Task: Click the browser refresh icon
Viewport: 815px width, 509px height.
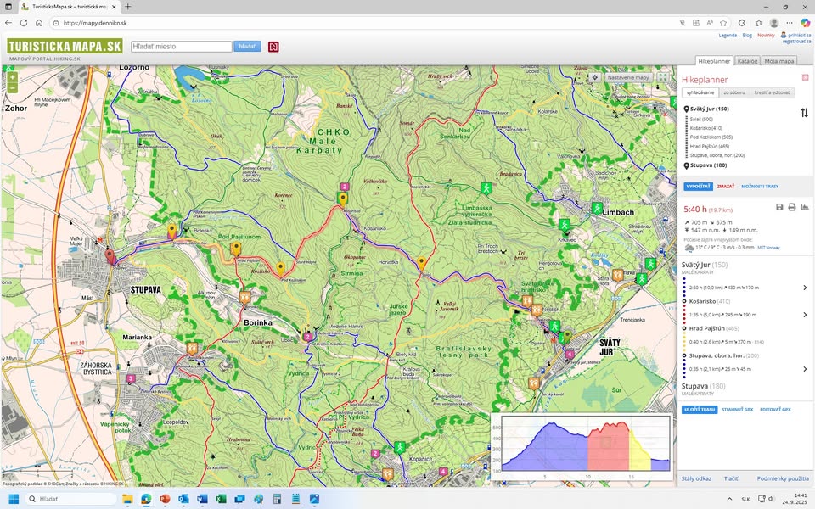Action: (24, 23)
